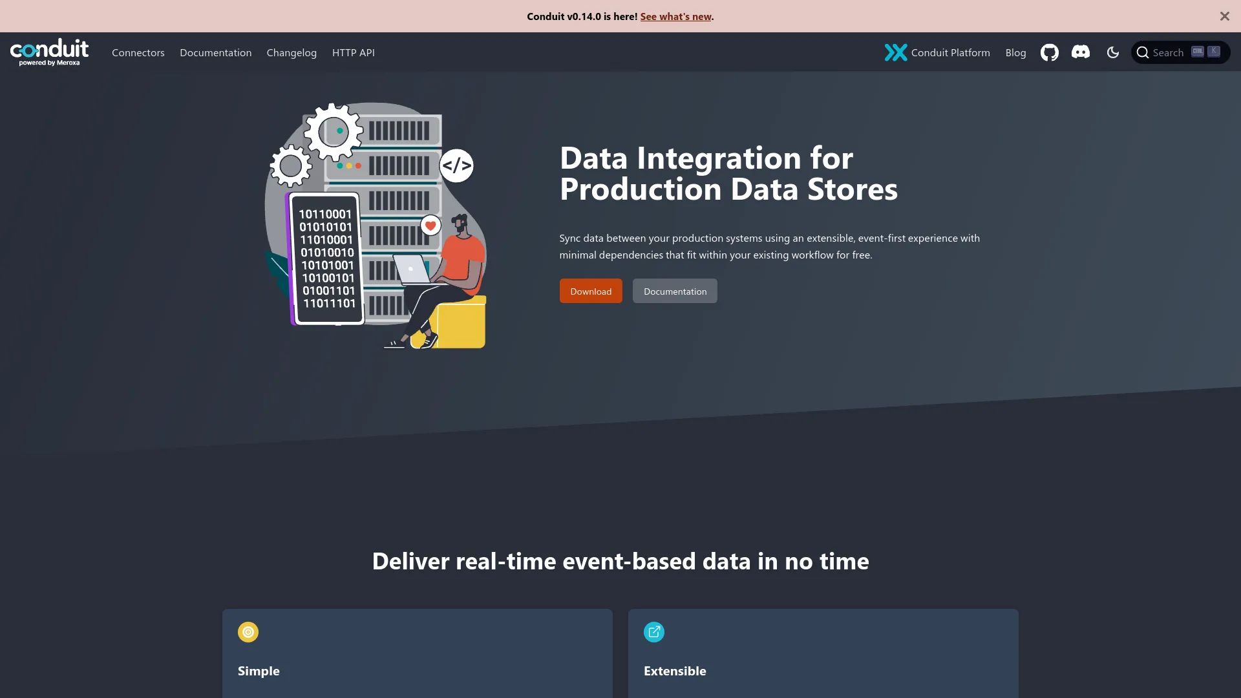
Task: Open the Connectors menu item
Action: [x=138, y=52]
